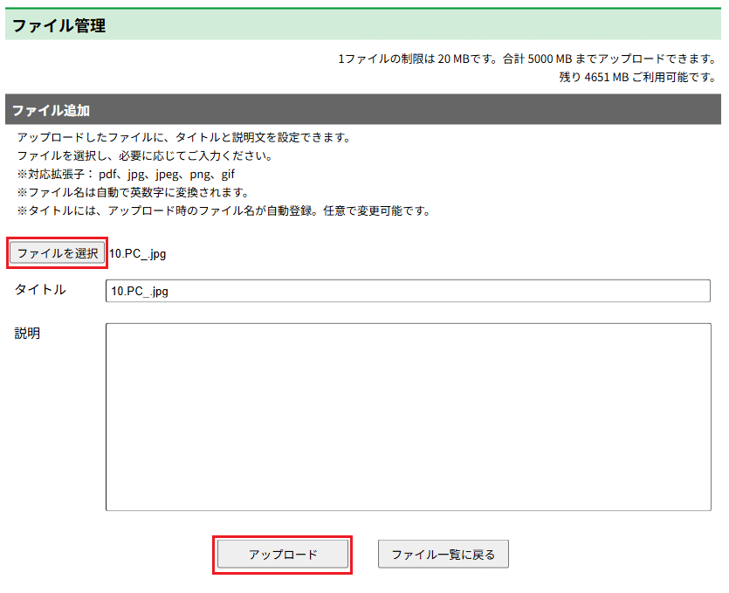Click the ファイルを選択 file chooser button

pos(58,253)
